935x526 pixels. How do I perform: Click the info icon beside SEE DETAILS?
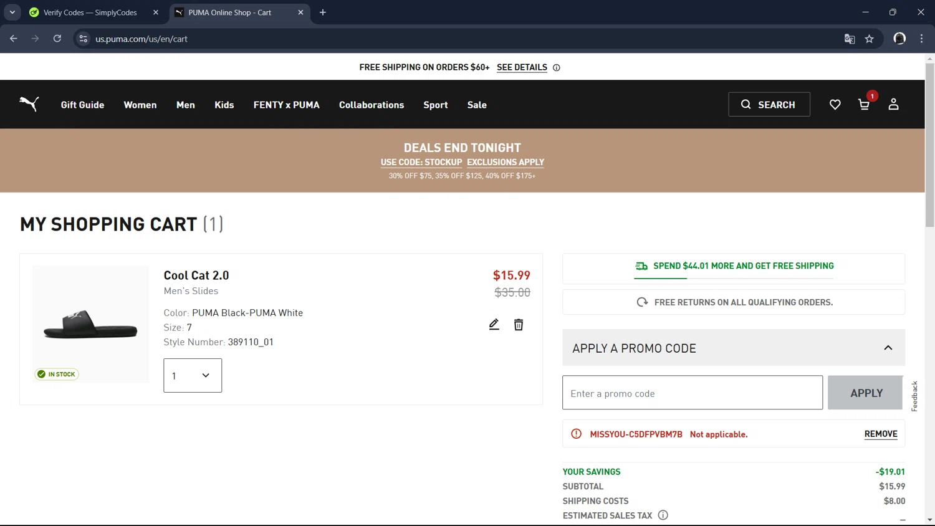pos(557,67)
